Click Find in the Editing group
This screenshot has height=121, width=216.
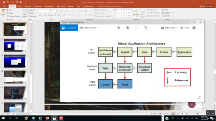tap(165, 10)
